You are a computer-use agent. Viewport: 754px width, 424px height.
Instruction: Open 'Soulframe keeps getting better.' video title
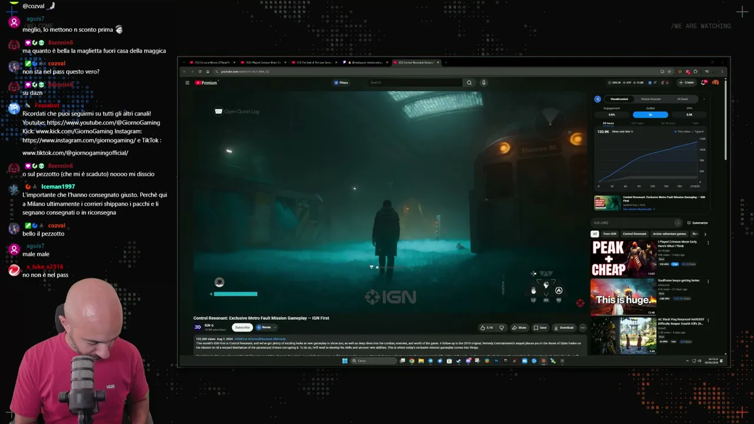pyautogui.click(x=679, y=280)
